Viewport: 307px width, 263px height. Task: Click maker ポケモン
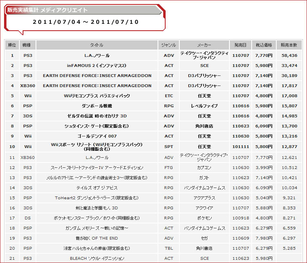204,218
